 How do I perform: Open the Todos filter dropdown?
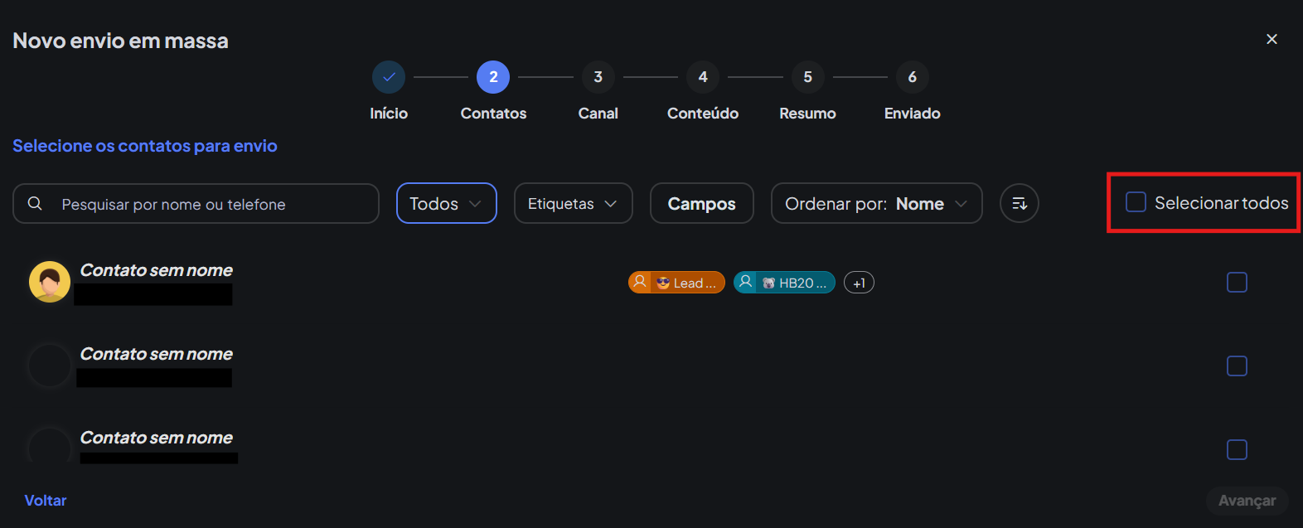point(446,203)
